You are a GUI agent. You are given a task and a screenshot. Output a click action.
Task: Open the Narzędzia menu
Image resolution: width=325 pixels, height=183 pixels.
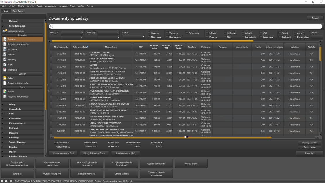coord(63,6)
